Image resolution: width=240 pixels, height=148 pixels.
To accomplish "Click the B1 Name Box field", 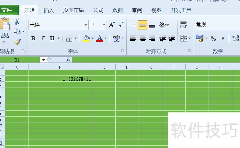I will (20, 60).
